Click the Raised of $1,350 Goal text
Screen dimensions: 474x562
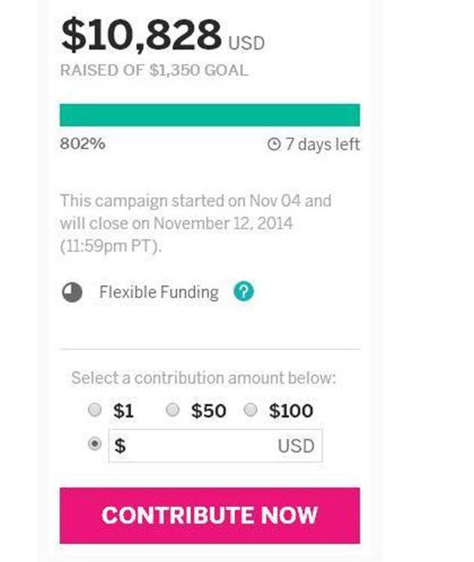[154, 70]
